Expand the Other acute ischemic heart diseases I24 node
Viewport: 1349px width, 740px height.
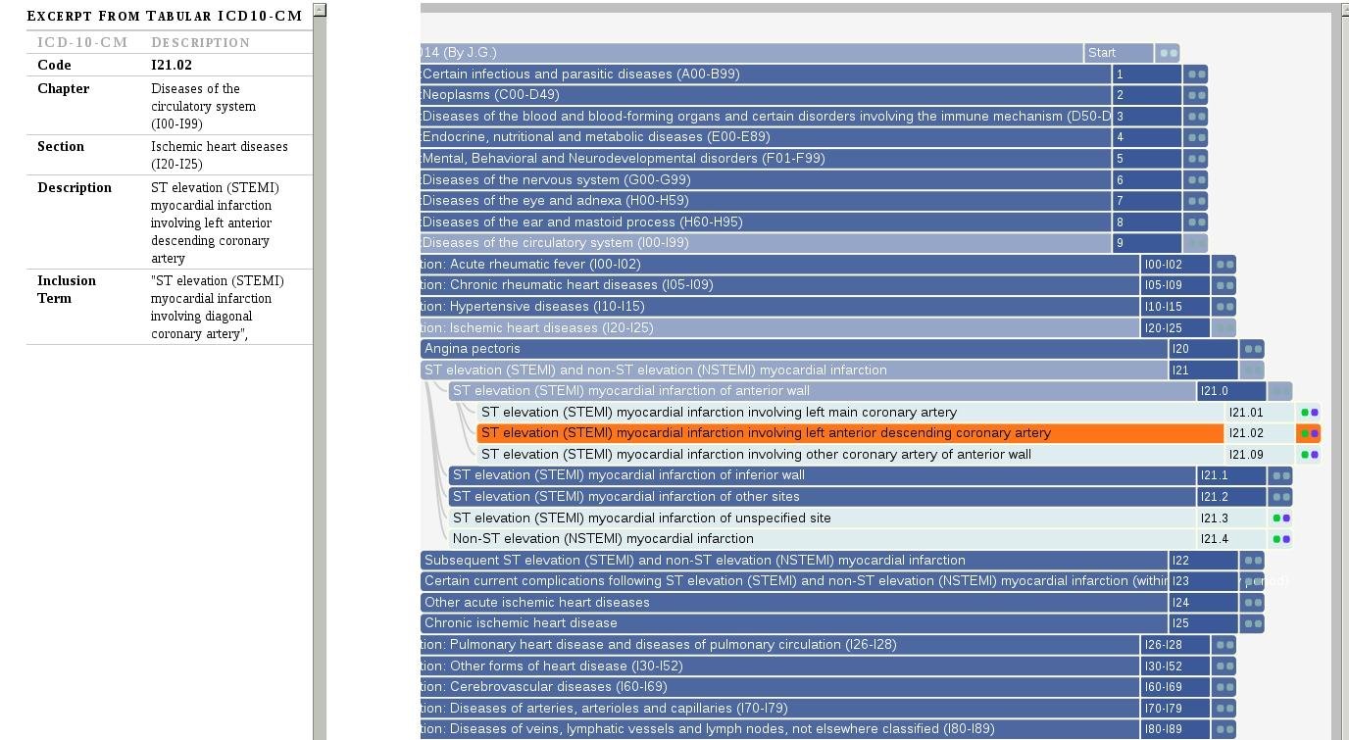[1251, 602]
